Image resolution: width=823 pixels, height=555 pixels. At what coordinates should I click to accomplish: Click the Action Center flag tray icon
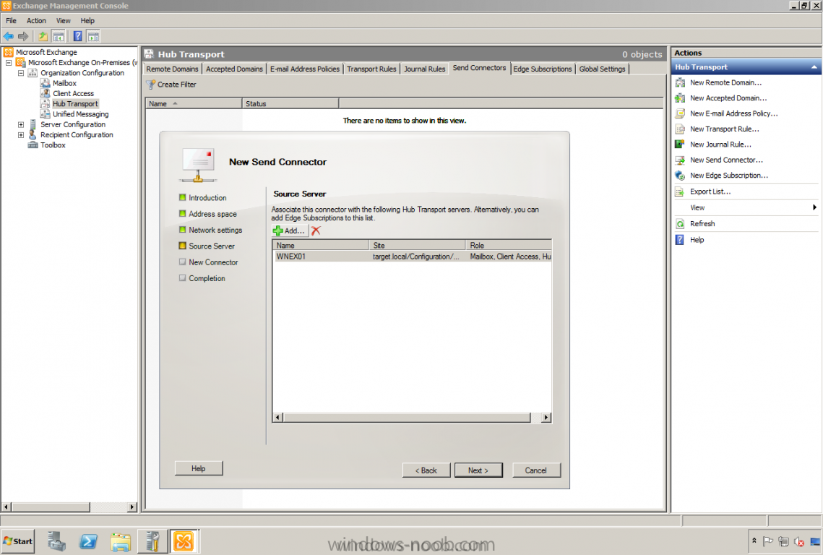(x=768, y=541)
